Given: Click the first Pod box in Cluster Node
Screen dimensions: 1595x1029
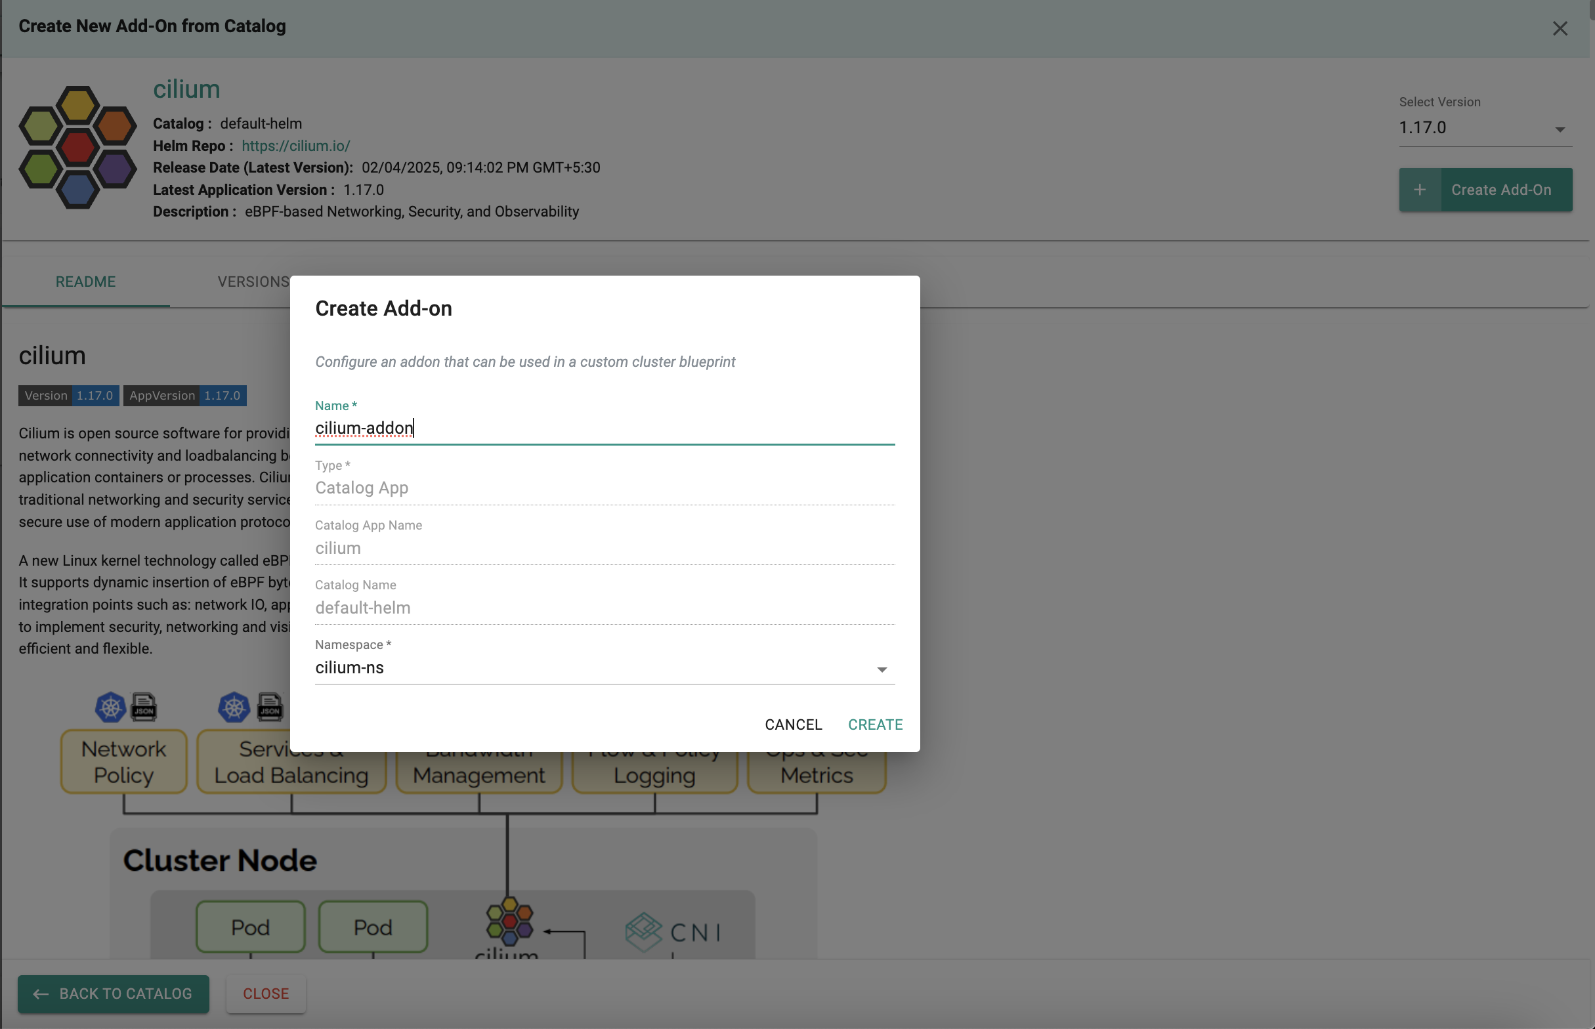Looking at the screenshot, I should click(251, 927).
